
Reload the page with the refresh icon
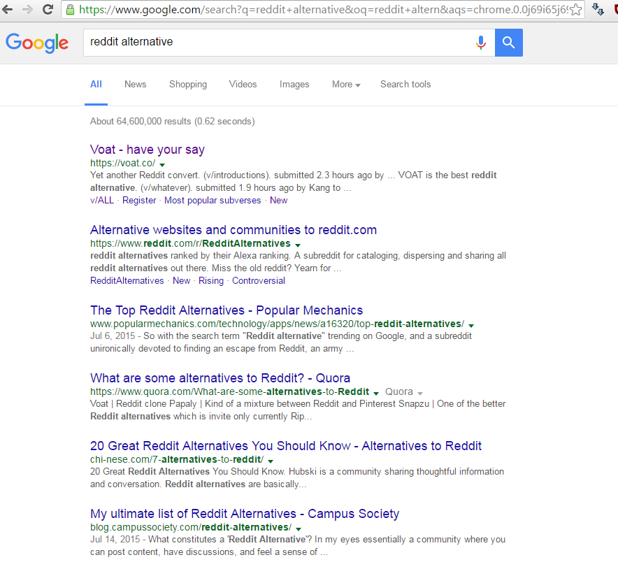tap(48, 10)
